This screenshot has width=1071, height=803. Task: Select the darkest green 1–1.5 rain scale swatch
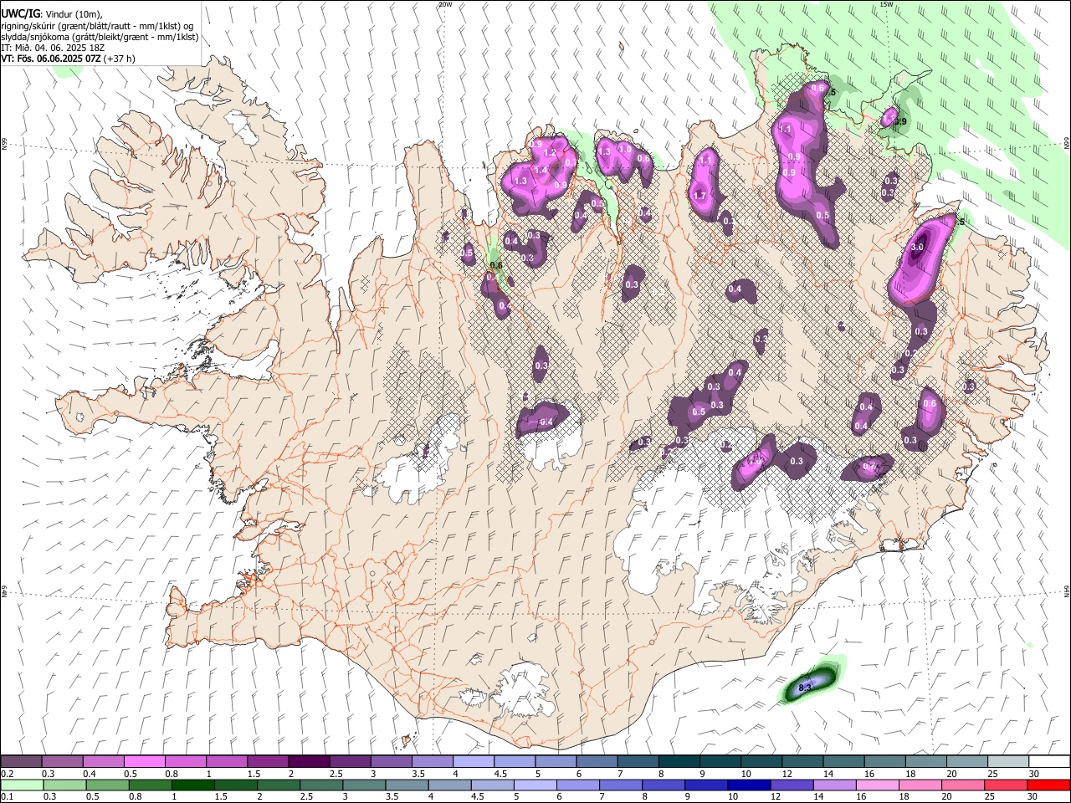[192, 785]
